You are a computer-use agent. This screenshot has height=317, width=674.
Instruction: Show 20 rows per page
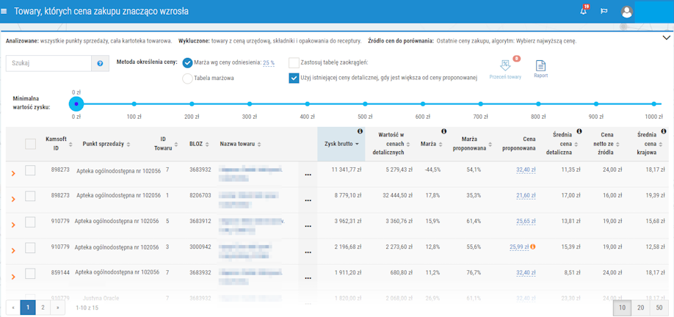tap(640, 307)
